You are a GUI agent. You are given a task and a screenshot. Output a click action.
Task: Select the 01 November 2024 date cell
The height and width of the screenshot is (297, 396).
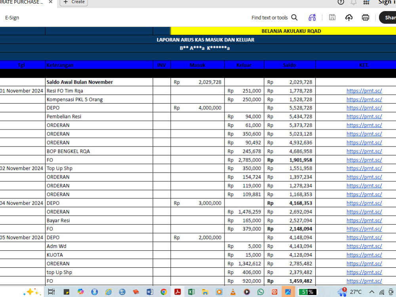22,91
